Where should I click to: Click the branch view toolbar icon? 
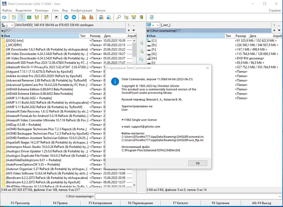(x=46, y=17)
